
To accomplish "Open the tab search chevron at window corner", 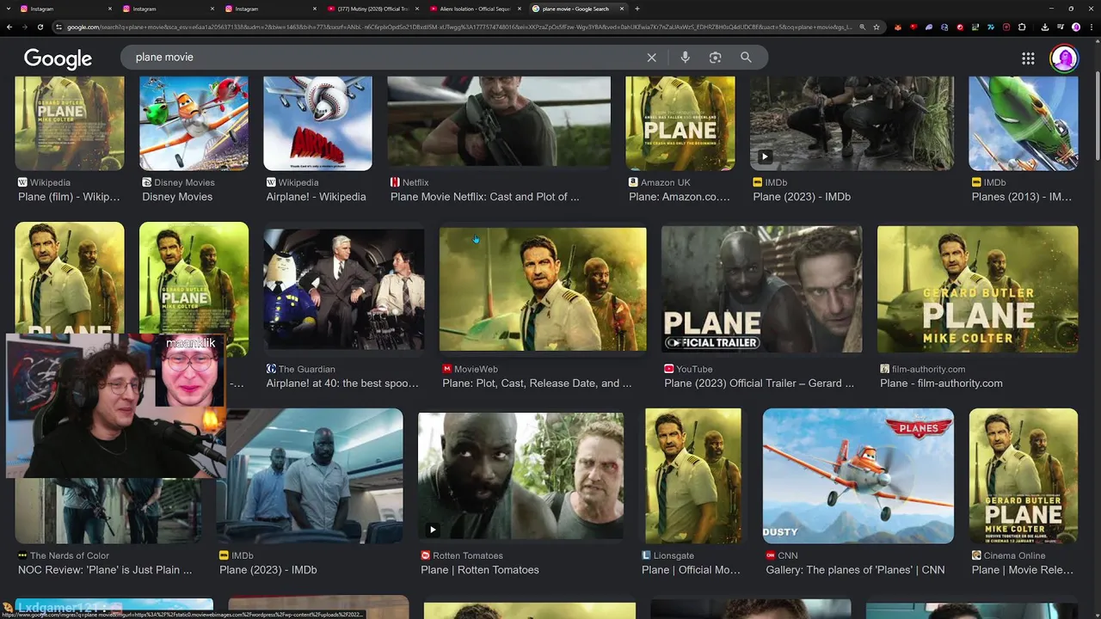I will click(9, 9).
